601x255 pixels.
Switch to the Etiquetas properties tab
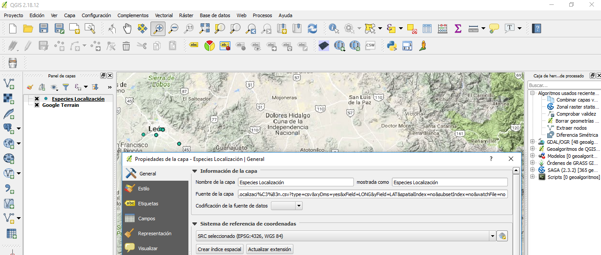click(155, 204)
